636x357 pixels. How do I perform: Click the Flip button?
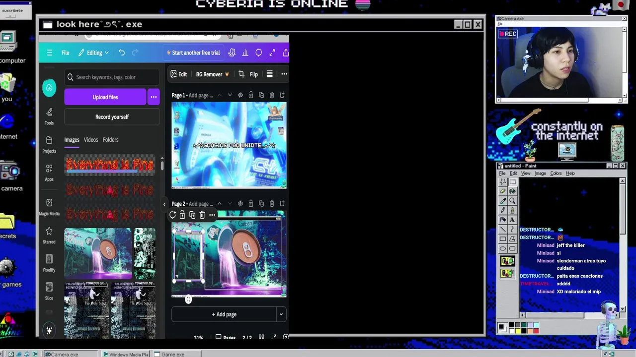[x=254, y=74]
